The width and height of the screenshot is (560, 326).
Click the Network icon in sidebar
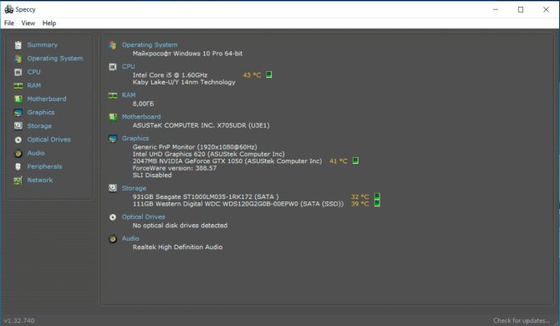pos(18,181)
